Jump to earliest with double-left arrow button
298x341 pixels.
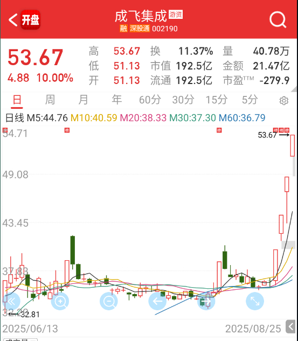pyautogui.click(x=11, y=301)
